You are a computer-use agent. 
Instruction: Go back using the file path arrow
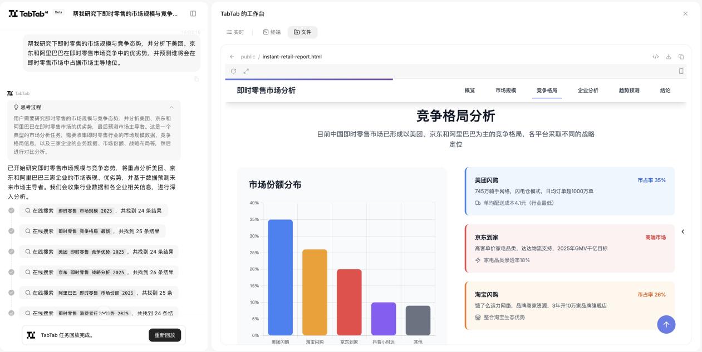coord(232,57)
